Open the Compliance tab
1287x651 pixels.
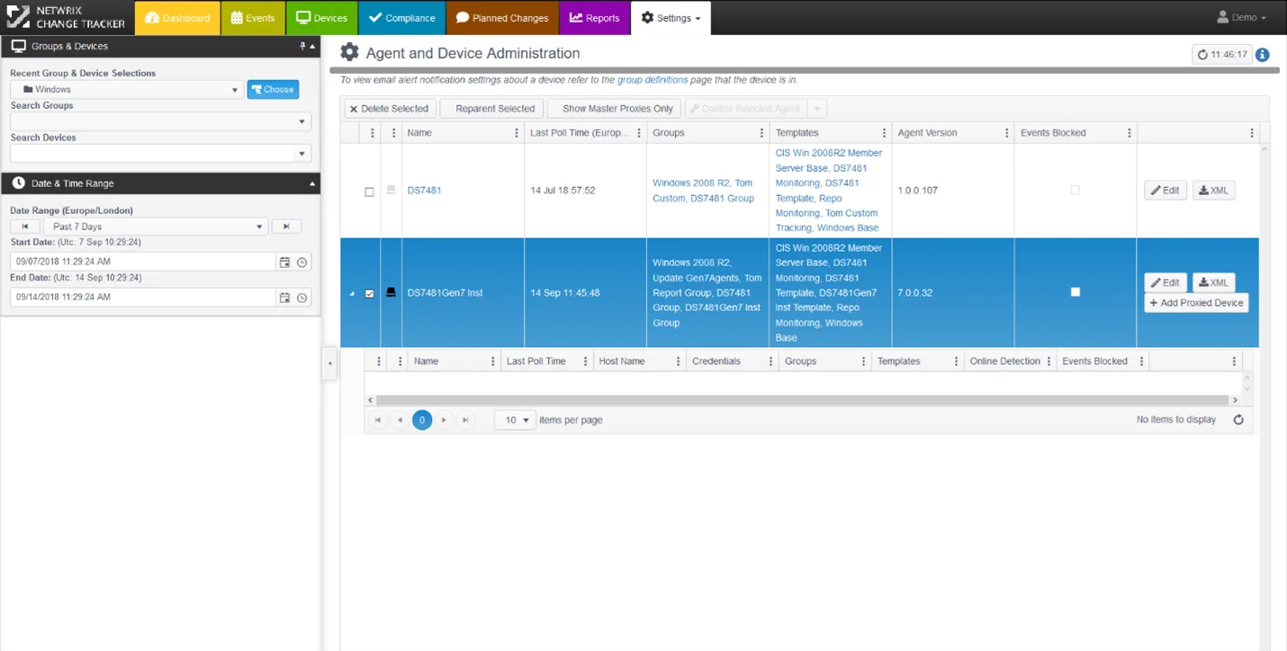pyautogui.click(x=401, y=18)
